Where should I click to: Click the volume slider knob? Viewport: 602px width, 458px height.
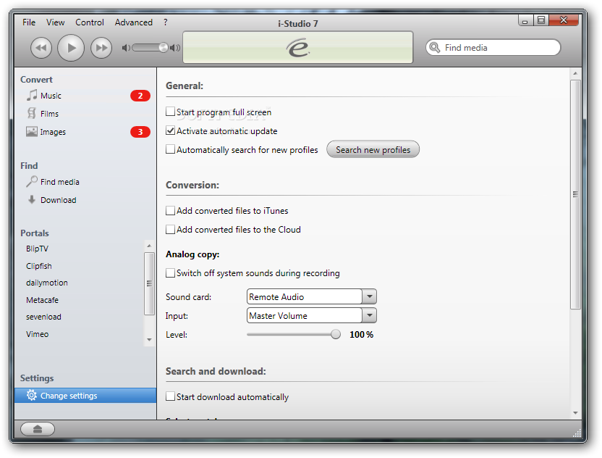[164, 48]
